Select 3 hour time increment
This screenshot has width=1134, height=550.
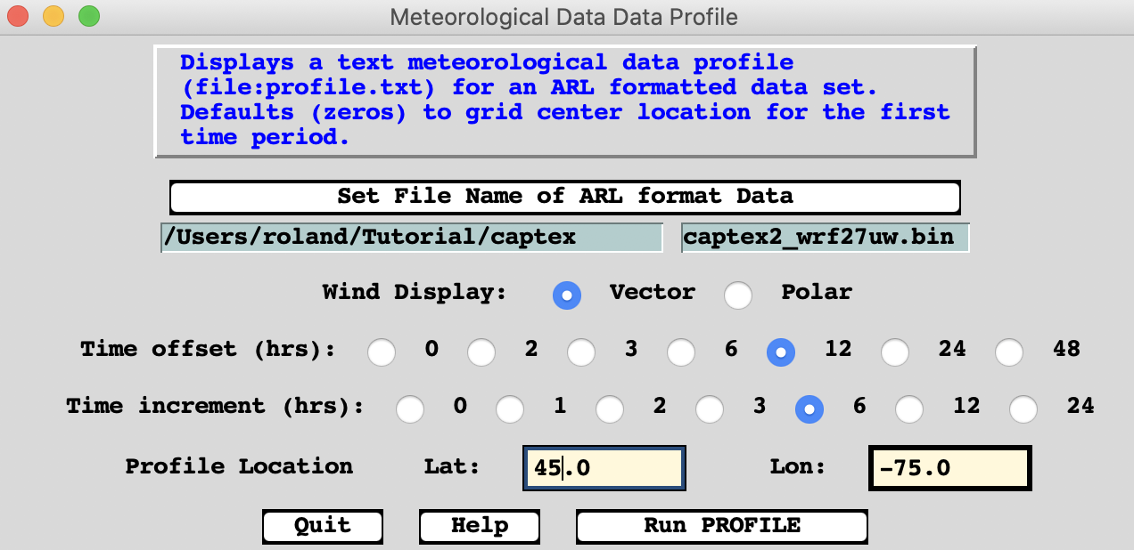(710, 408)
